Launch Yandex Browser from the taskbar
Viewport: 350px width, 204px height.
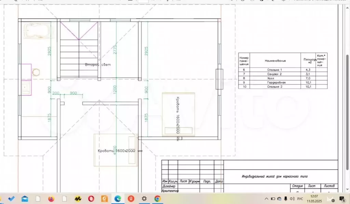tap(131, 199)
